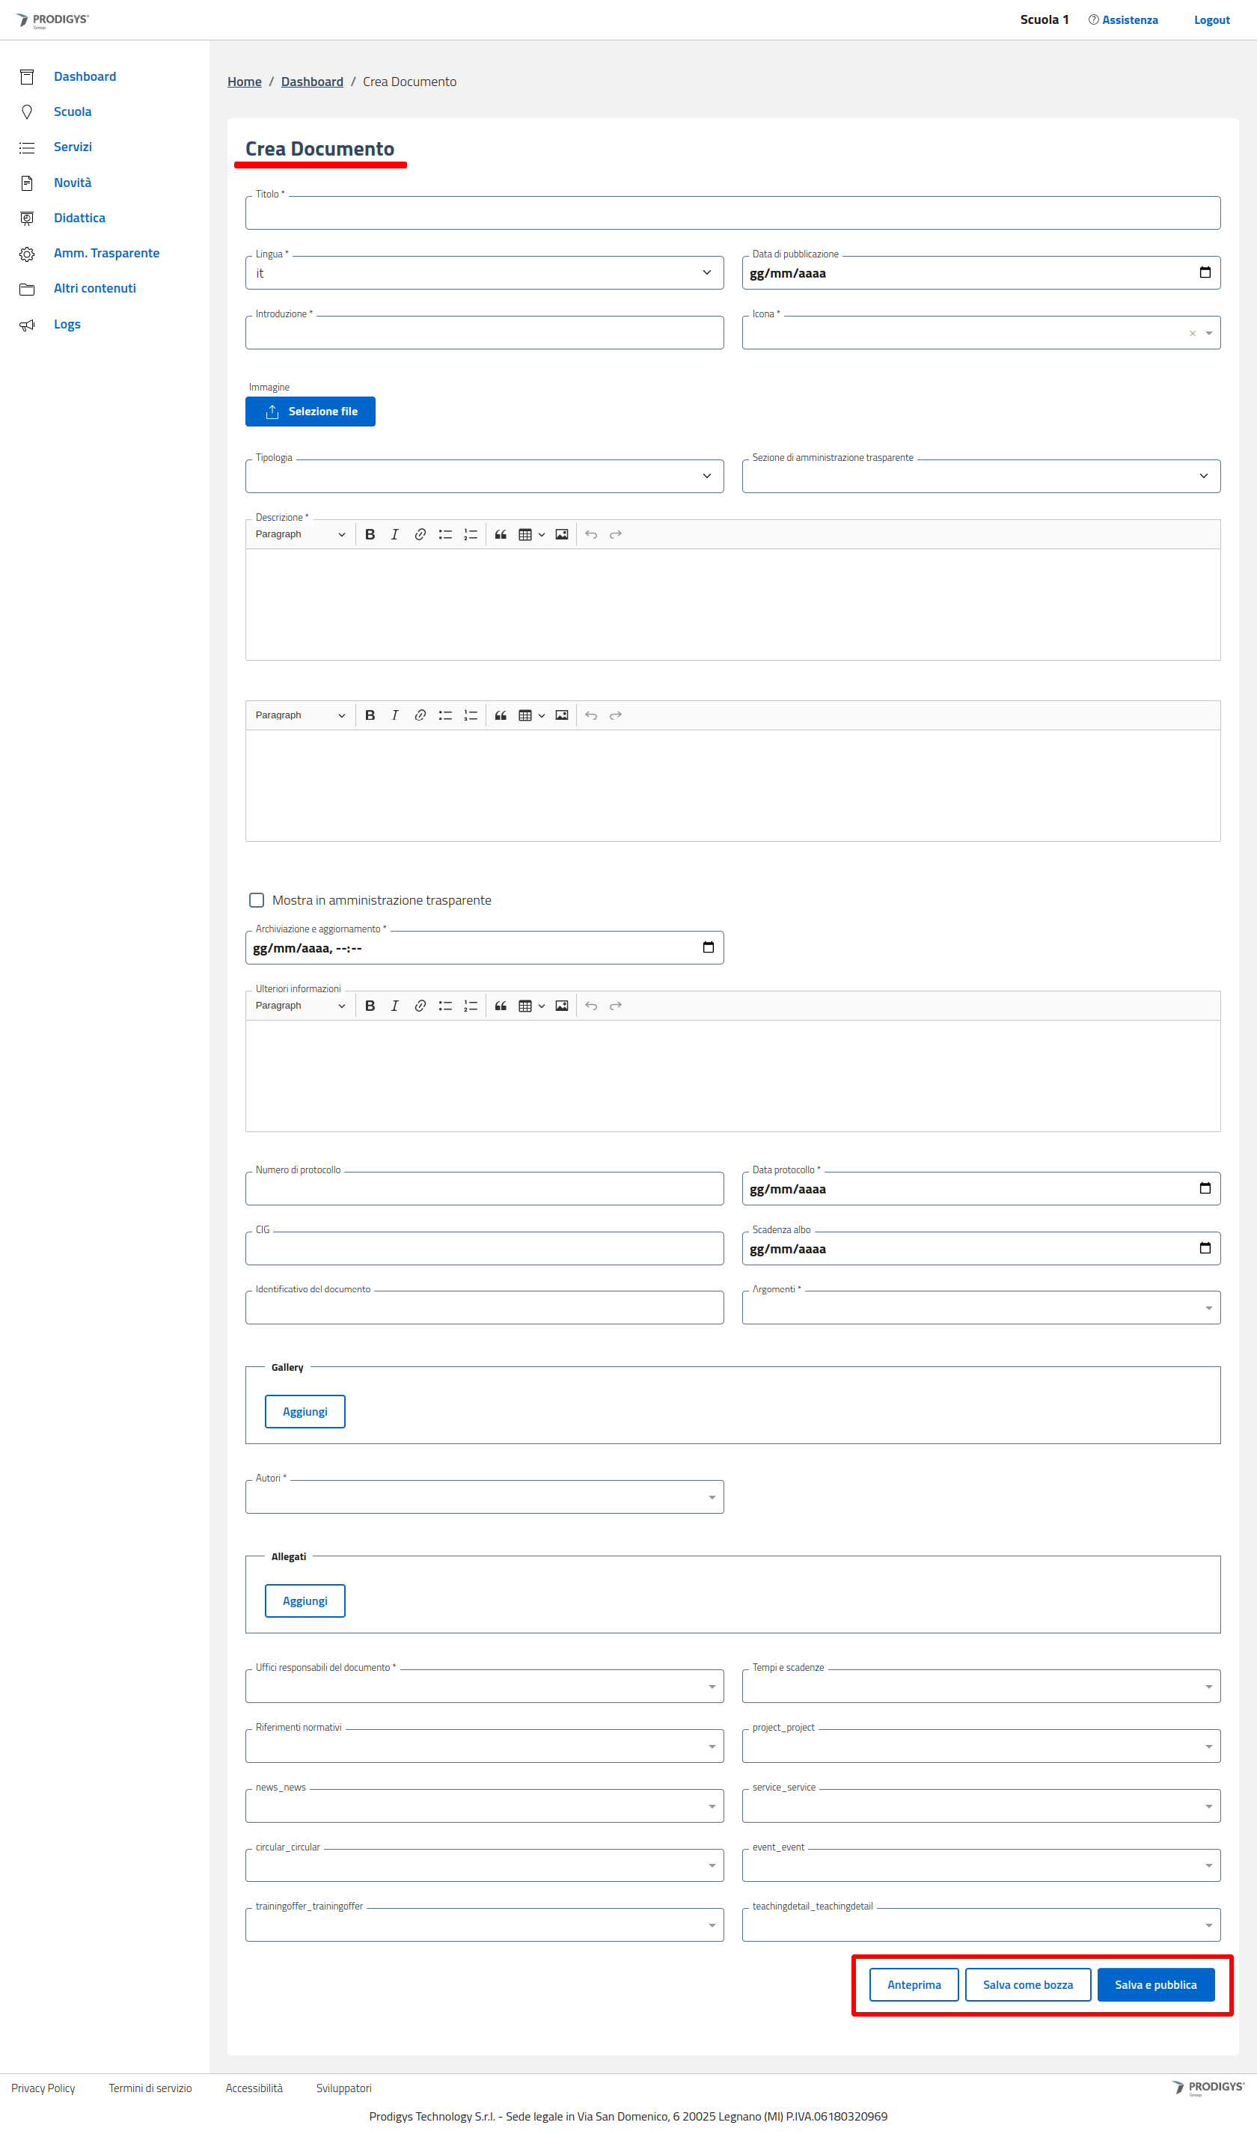Click Salva e pubblica button
The width and height of the screenshot is (1257, 2134).
(1154, 1984)
